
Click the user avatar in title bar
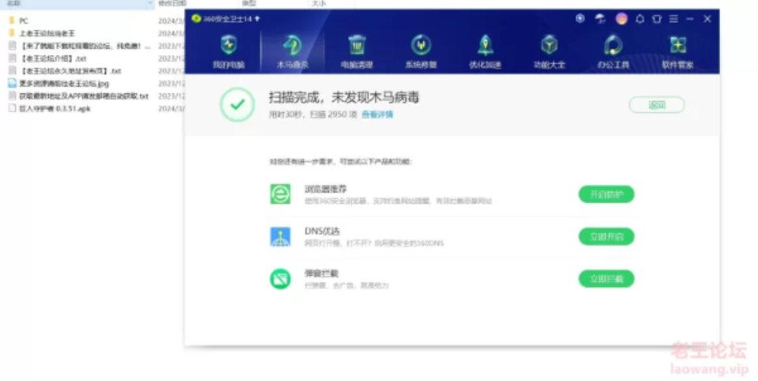click(x=621, y=19)
